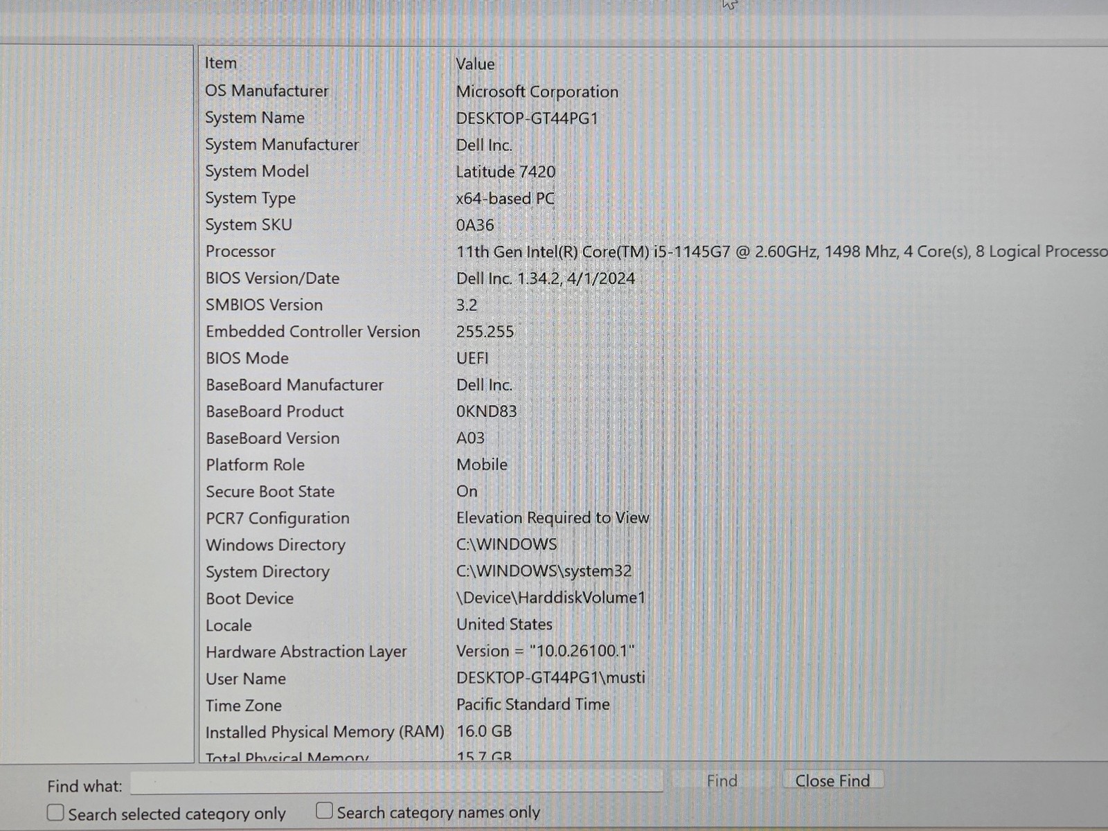
Task: Select the C:\WINDOWS value
Action: coord(506,544)
